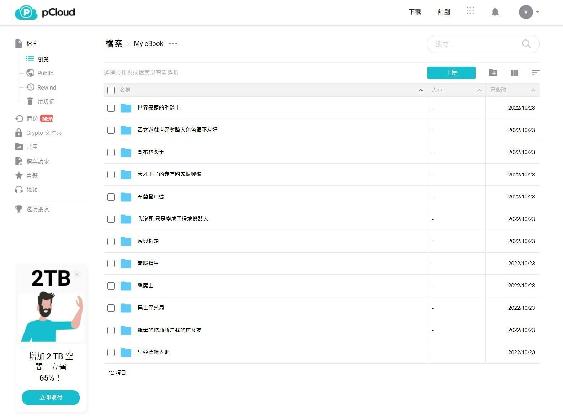Check the box for 灰與幻想
Image resolution: width=563 pixels, height=419 pixels.
click(x=111, y=242)
